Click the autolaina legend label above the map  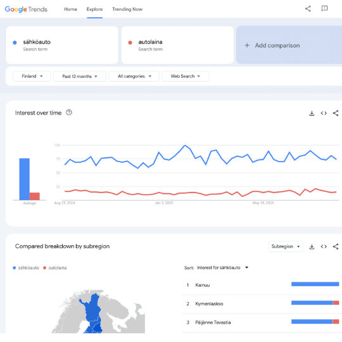pyautogui.click(x=58, y=268)
